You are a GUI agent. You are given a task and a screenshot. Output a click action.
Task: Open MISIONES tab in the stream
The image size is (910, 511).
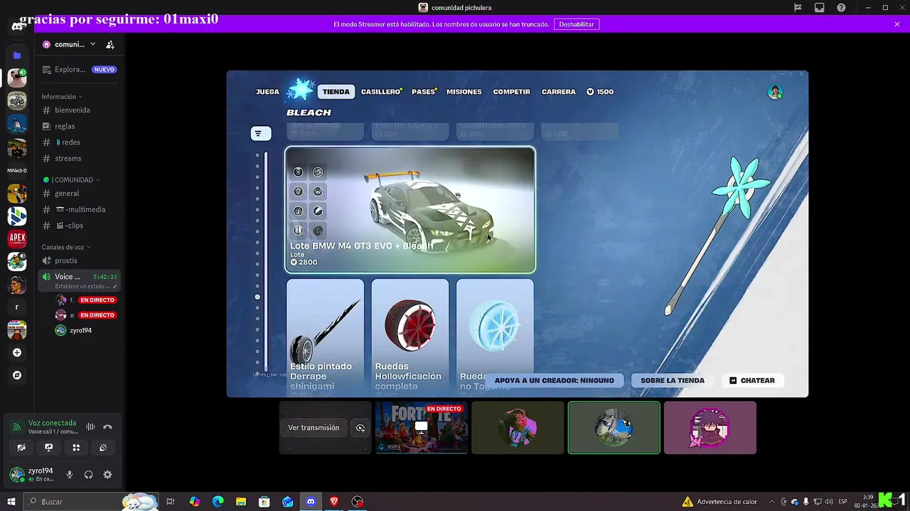coord(464,92)
